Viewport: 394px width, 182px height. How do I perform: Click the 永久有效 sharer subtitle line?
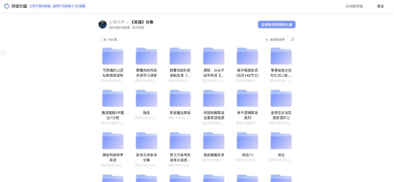click(127, 28)
